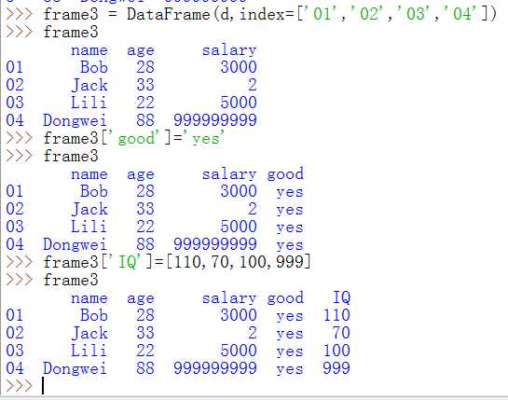508x400 pixels.
Task: Click salary 5000 in the four-column output
Action: point(239,227)
